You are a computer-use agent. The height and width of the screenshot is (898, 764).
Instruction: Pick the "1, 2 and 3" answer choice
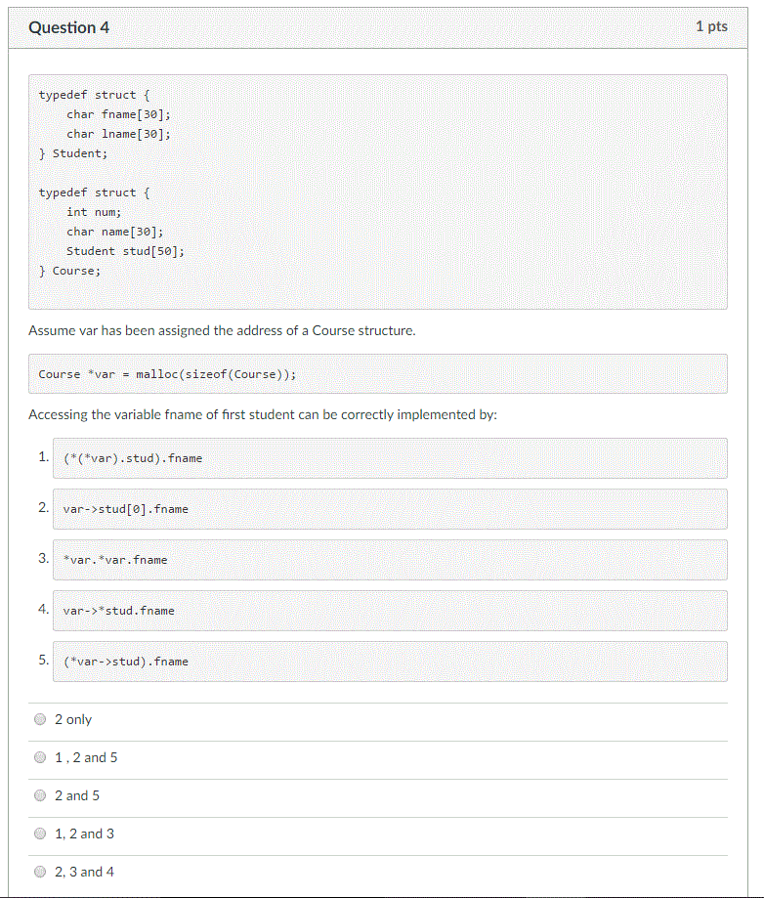click(39, 834)
